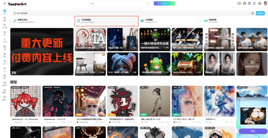Open the 工作流 (Workflow) sidebar icon
This screenshot has width=268, height=138.
[x=4, y=41]
